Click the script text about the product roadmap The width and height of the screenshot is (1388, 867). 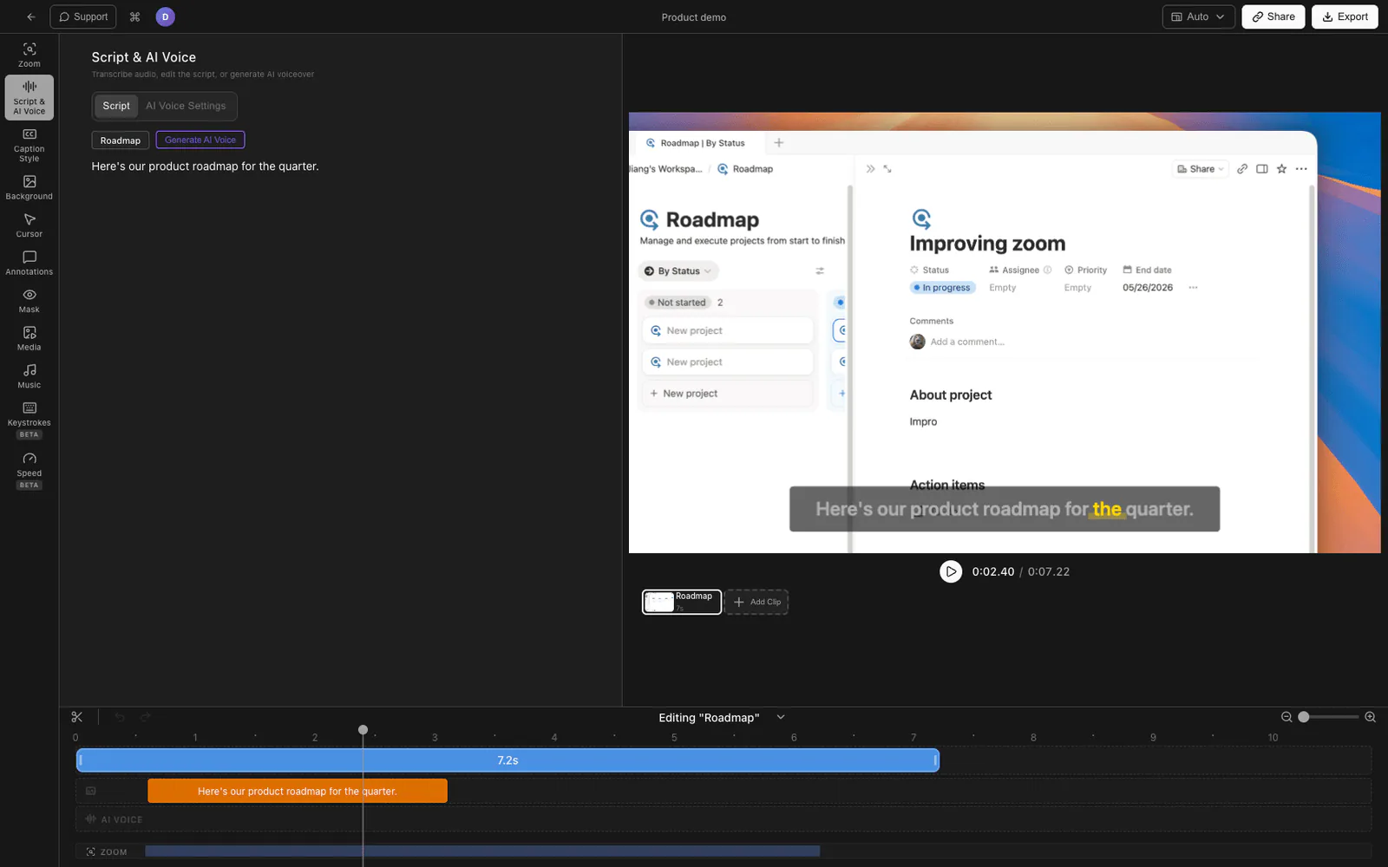click(206, 166)
